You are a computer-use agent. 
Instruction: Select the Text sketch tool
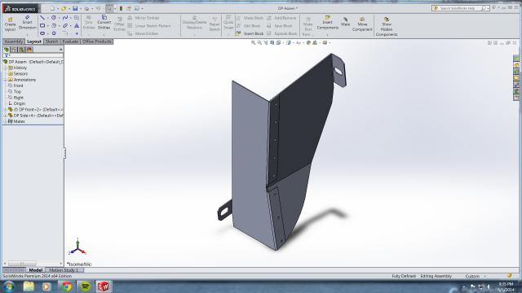pos(77,25)
